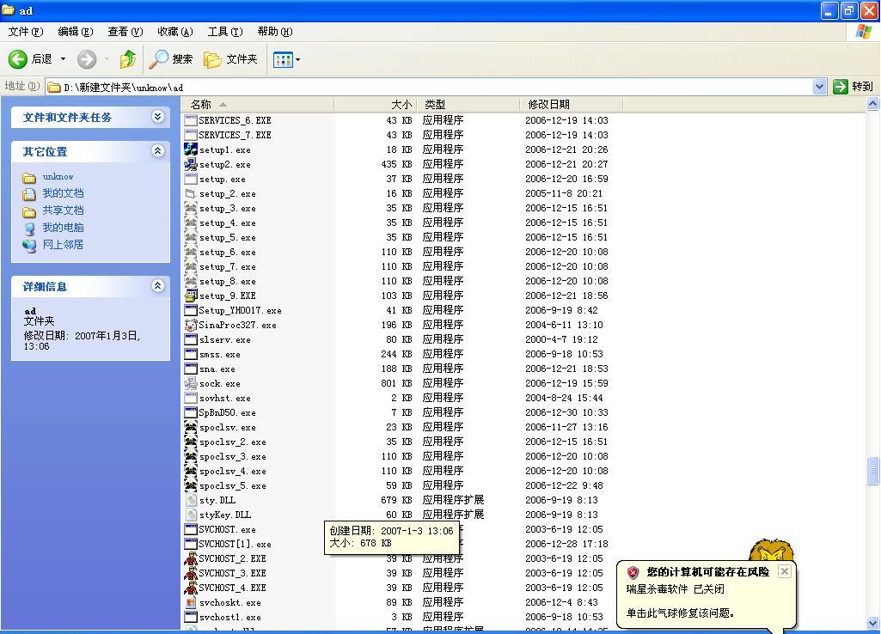Viewport: 881px width, 634px height.
Task: Open the 工具(T) menu
Action: point(224,32)
